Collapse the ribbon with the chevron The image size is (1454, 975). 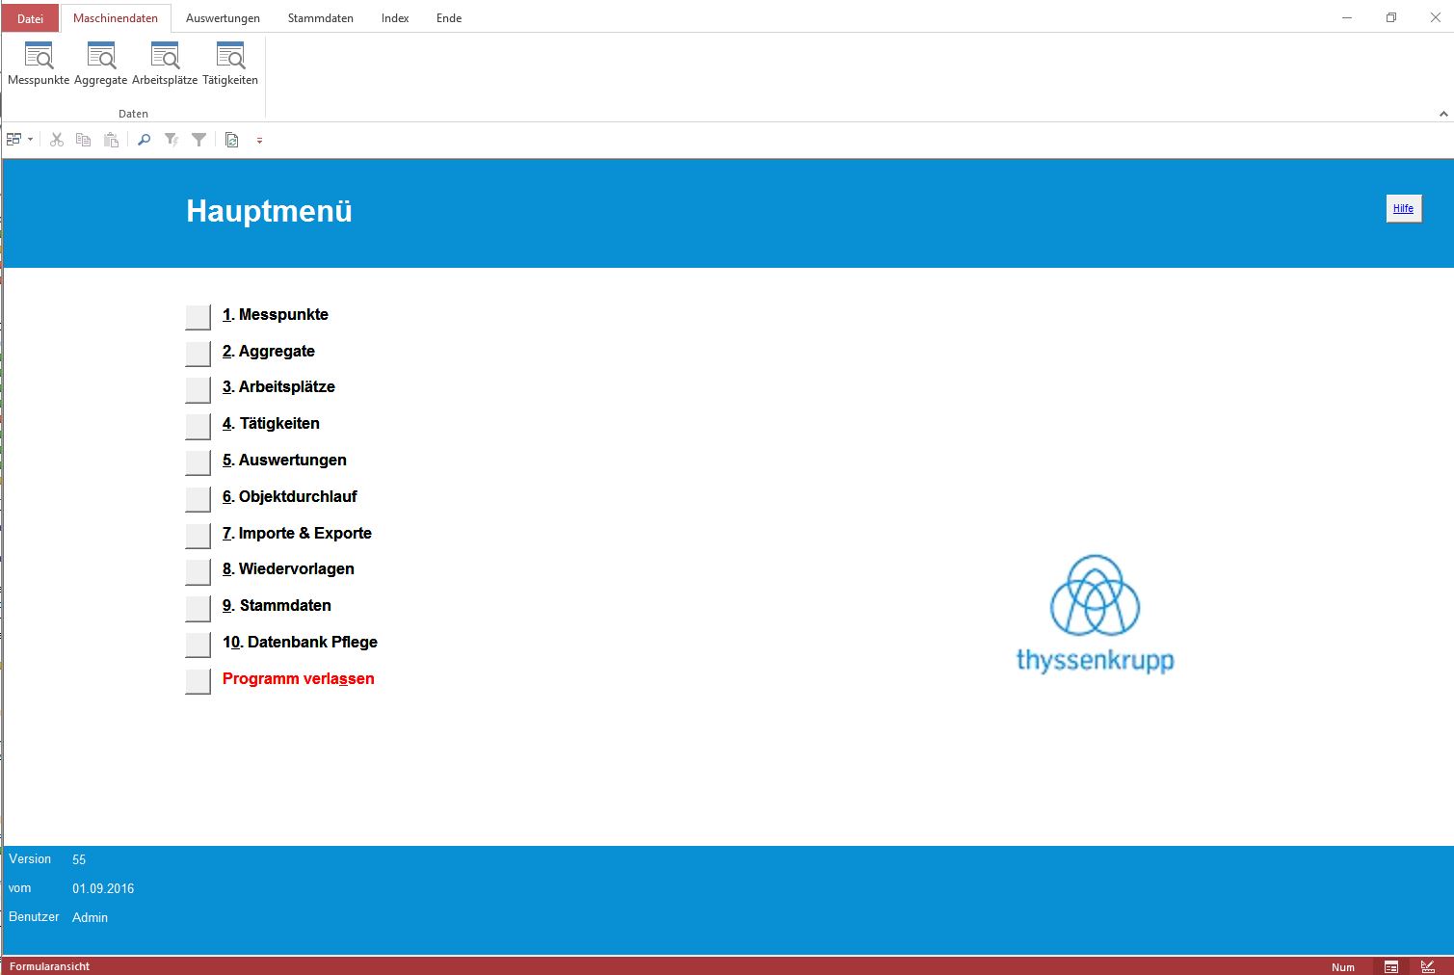pos(1443,114)
